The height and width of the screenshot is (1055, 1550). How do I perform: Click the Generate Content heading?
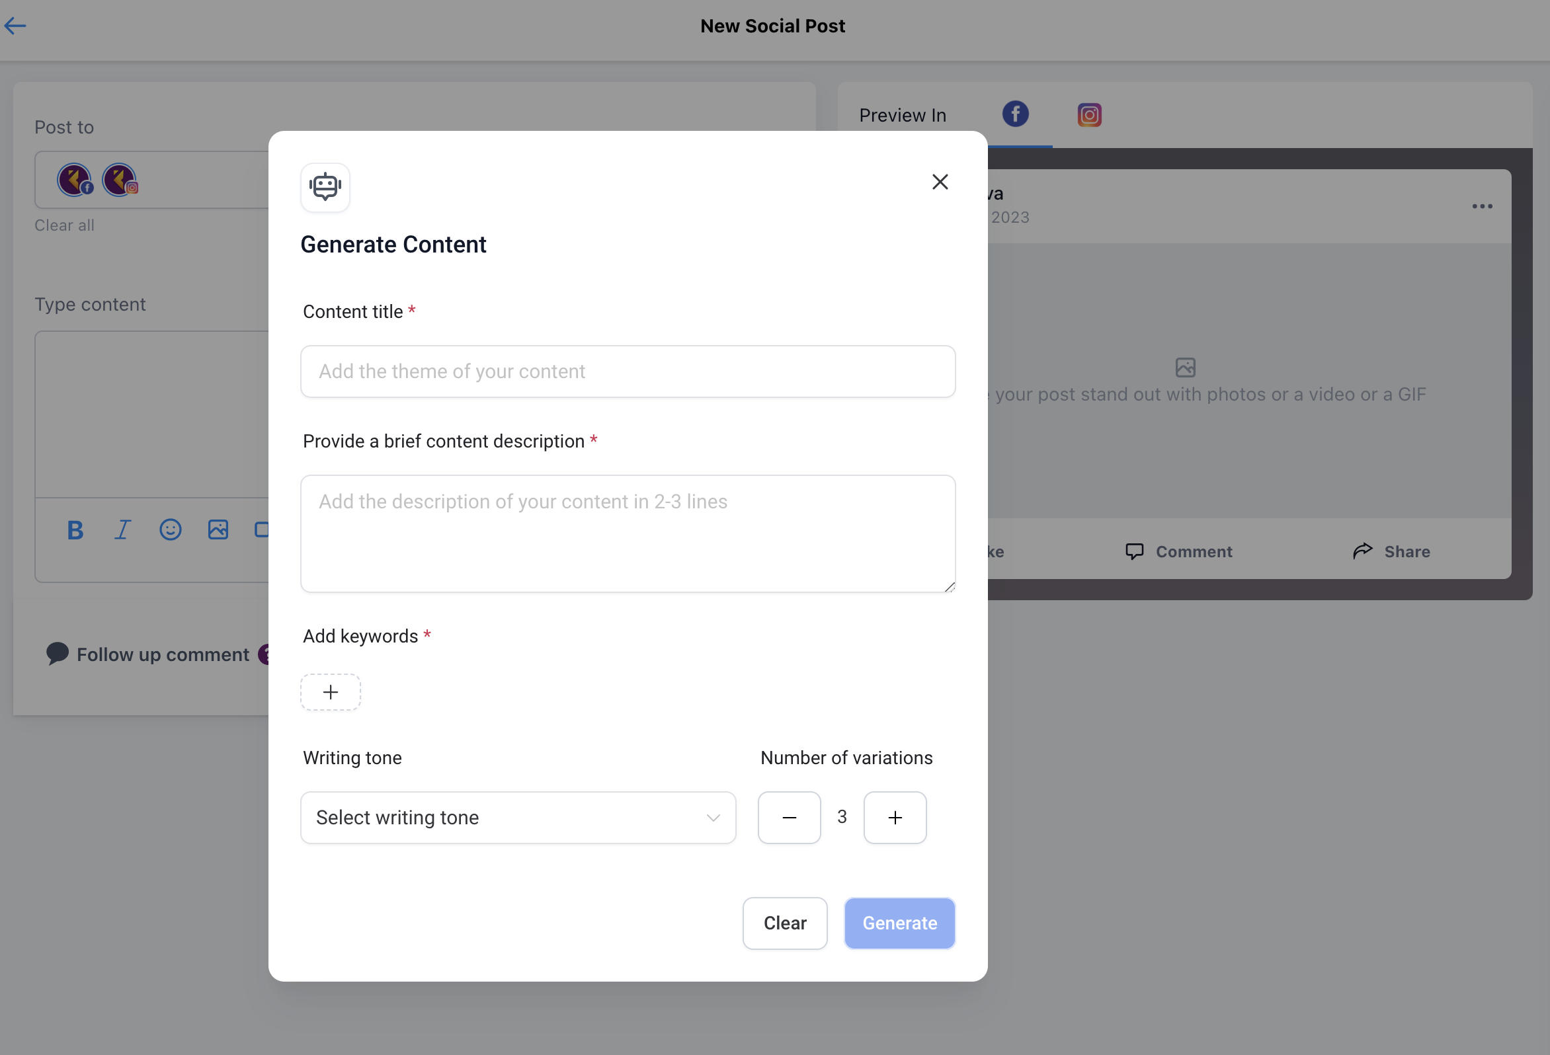[x=393, y=245]
